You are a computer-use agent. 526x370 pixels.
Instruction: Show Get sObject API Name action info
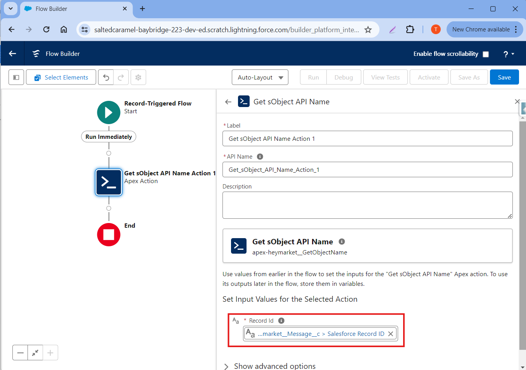[342, 242]
